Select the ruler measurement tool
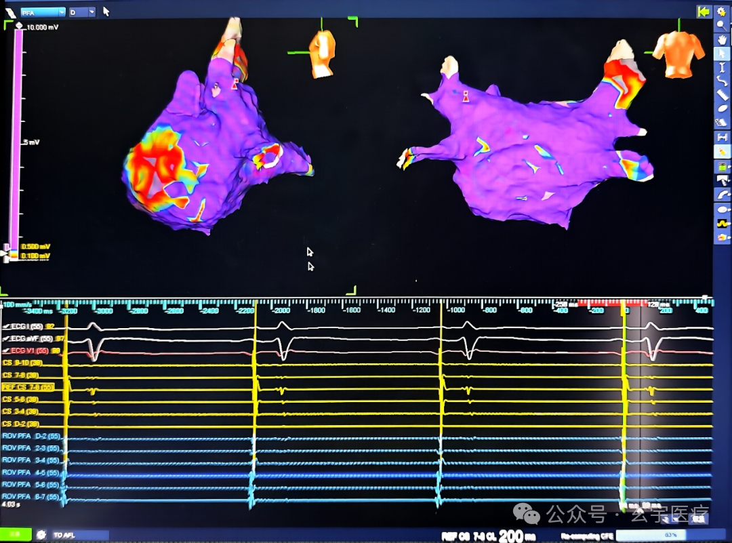The height and width of the screenshot is (543, 732). (x=722, y=96)
